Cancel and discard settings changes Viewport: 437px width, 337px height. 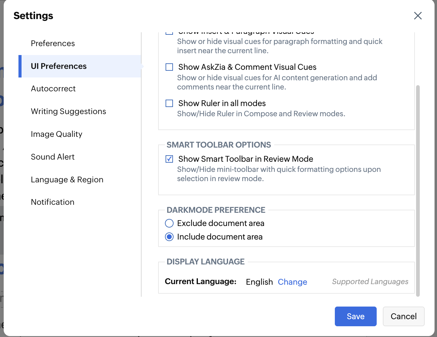(x=403, y=316)
